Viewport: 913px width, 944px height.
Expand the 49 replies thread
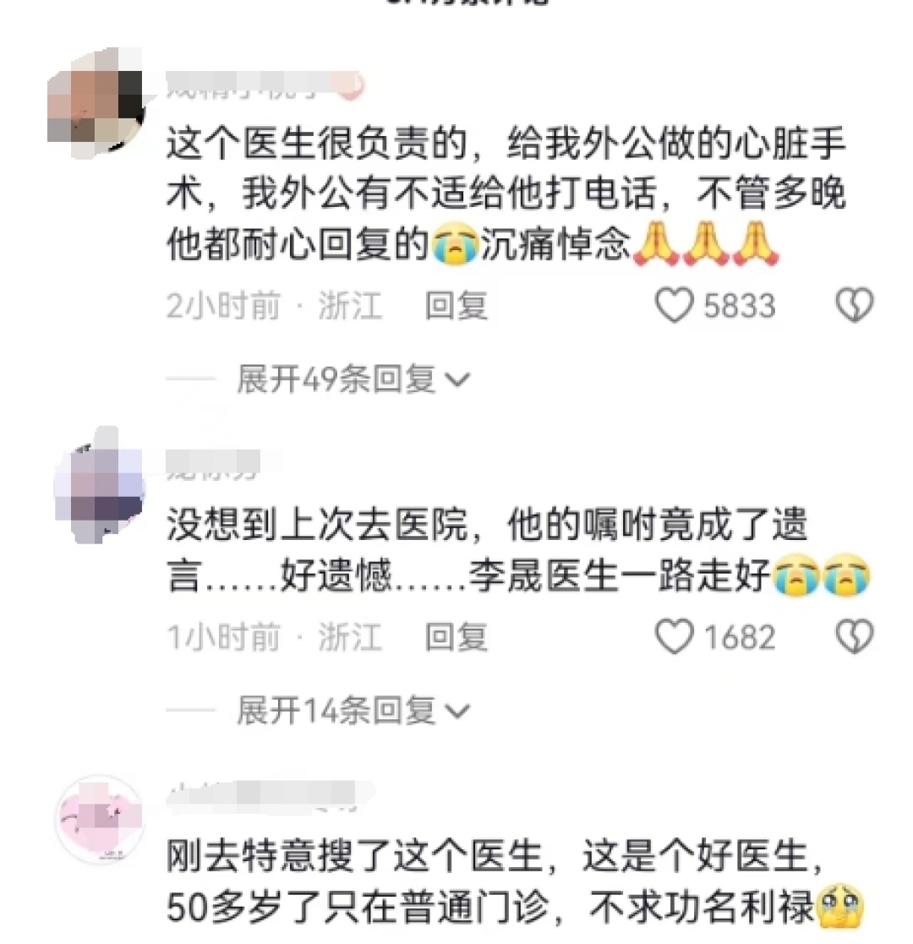(x=353, y=379)
